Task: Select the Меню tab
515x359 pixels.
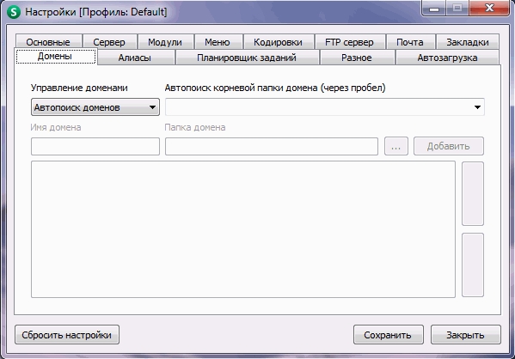Action: (x=218, y=42)
